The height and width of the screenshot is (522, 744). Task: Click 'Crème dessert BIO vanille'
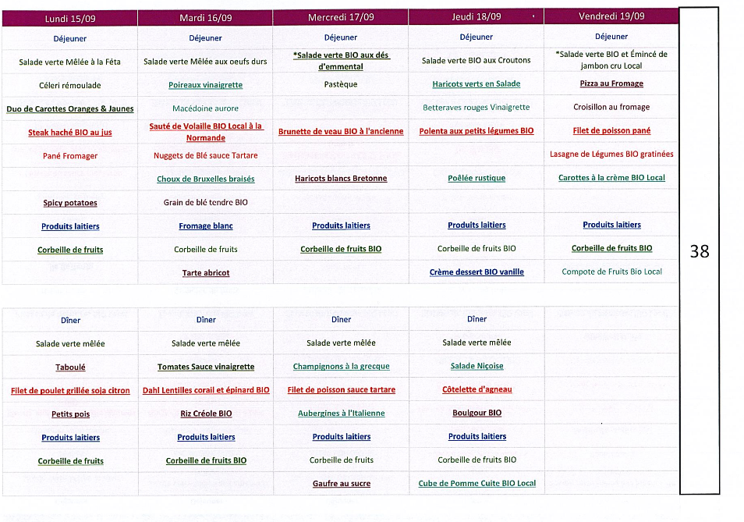click(476, 272)
